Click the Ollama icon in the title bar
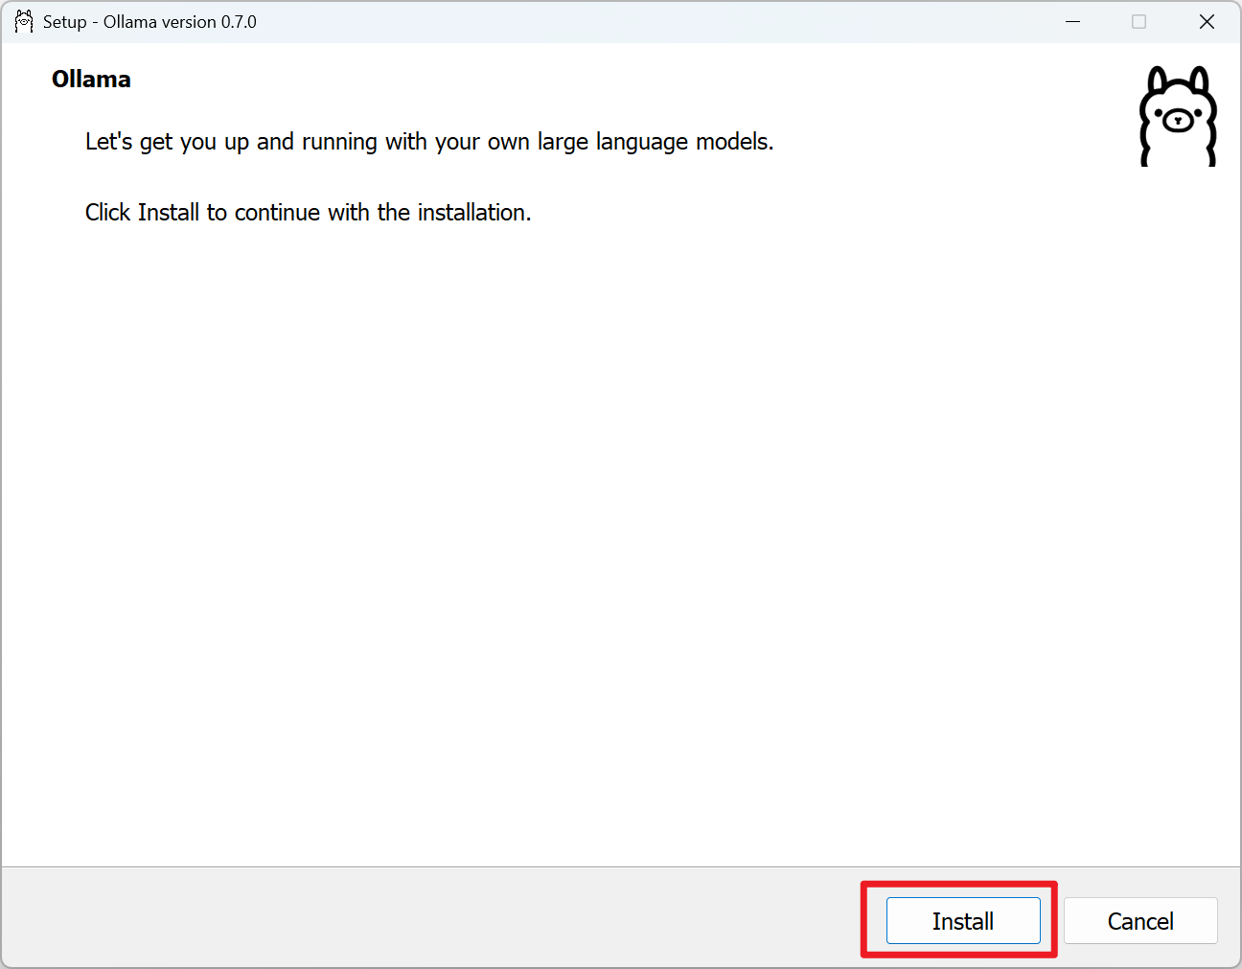 point(23,20)
